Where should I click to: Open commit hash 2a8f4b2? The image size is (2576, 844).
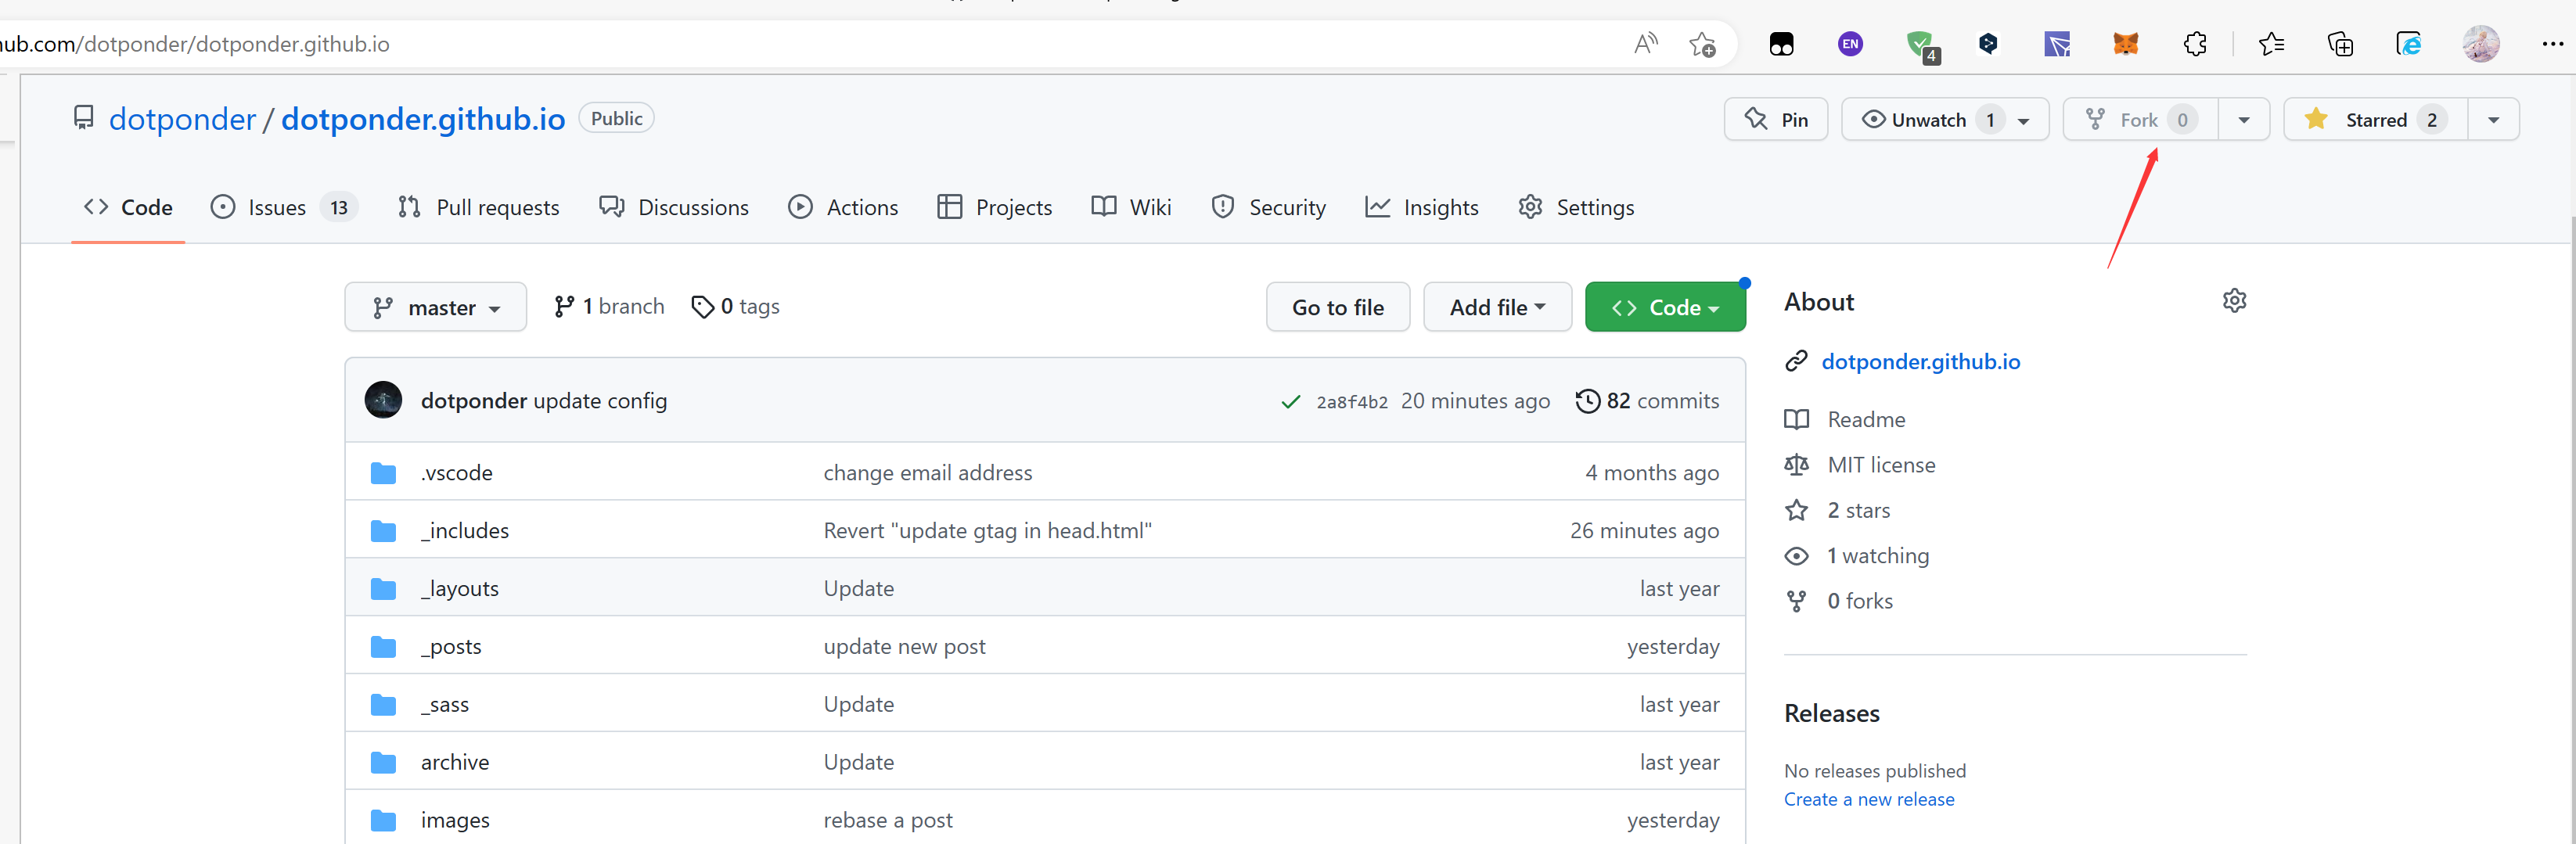1352,402
